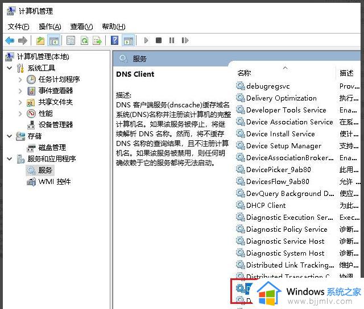Click the Restart Service icon
The height and width of the screenshot is (309, 364).
[185, 40]
